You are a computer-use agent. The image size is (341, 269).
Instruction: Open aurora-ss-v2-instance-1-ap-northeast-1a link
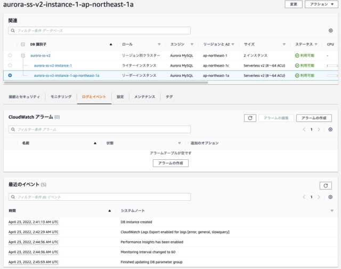coord(67,76)
